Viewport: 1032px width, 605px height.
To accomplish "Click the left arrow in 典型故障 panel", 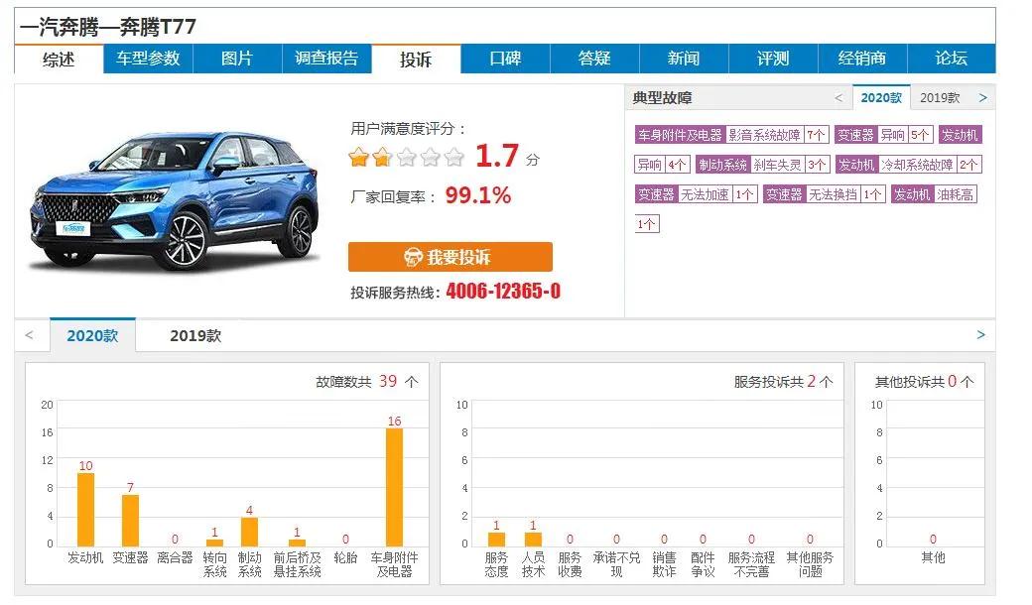I will [840, 97].
